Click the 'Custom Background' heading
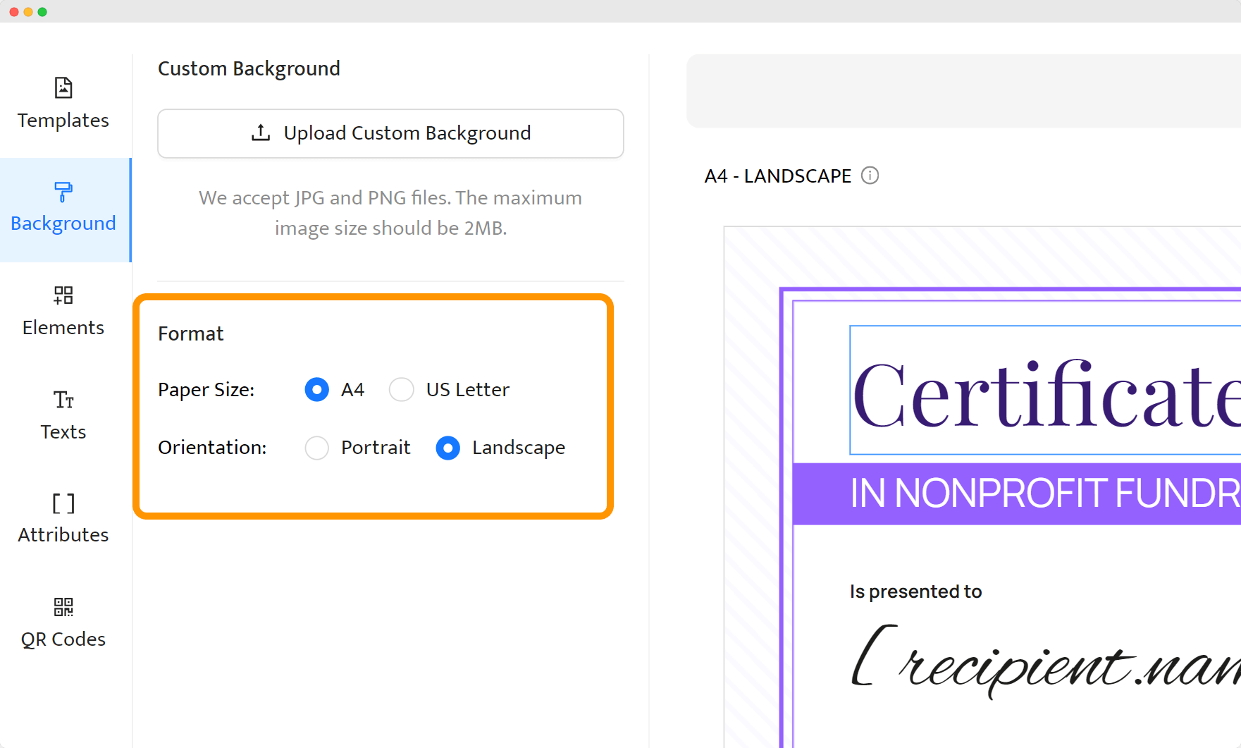Viewport: 1241px width, 748px height. [x=249, y=68]
